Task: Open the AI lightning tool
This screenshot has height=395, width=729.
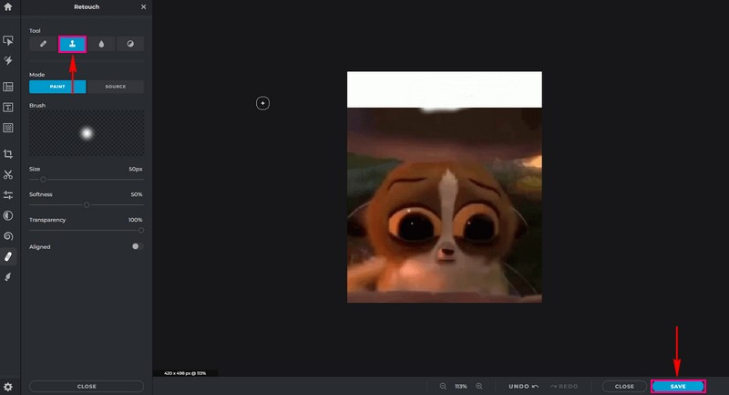Action: (8, 60)
